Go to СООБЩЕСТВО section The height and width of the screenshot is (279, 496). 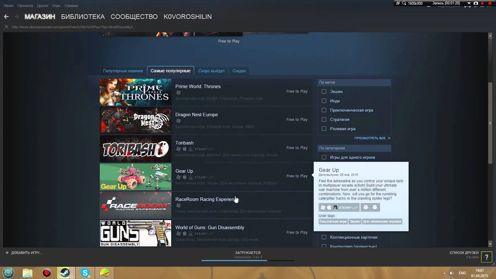tap(134, 17)
